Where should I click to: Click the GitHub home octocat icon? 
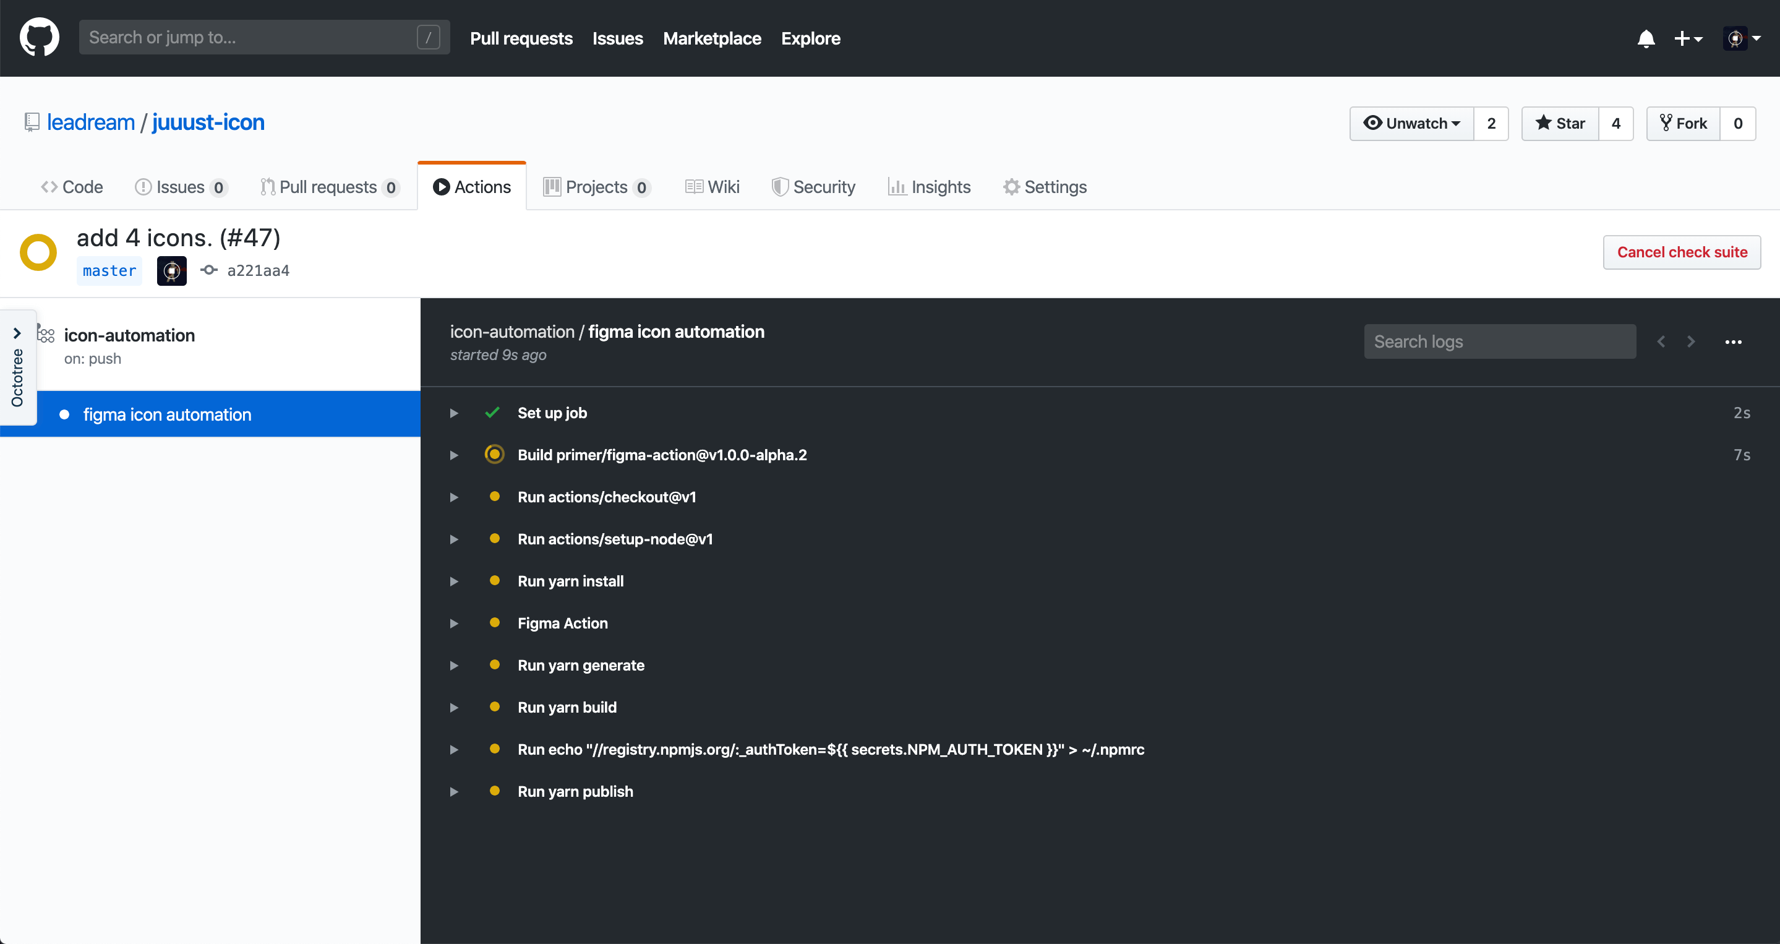pyautogui.click(x=38, y=38)
